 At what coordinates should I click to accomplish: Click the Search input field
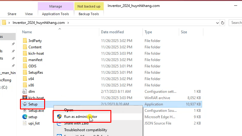tap(236, 23)
